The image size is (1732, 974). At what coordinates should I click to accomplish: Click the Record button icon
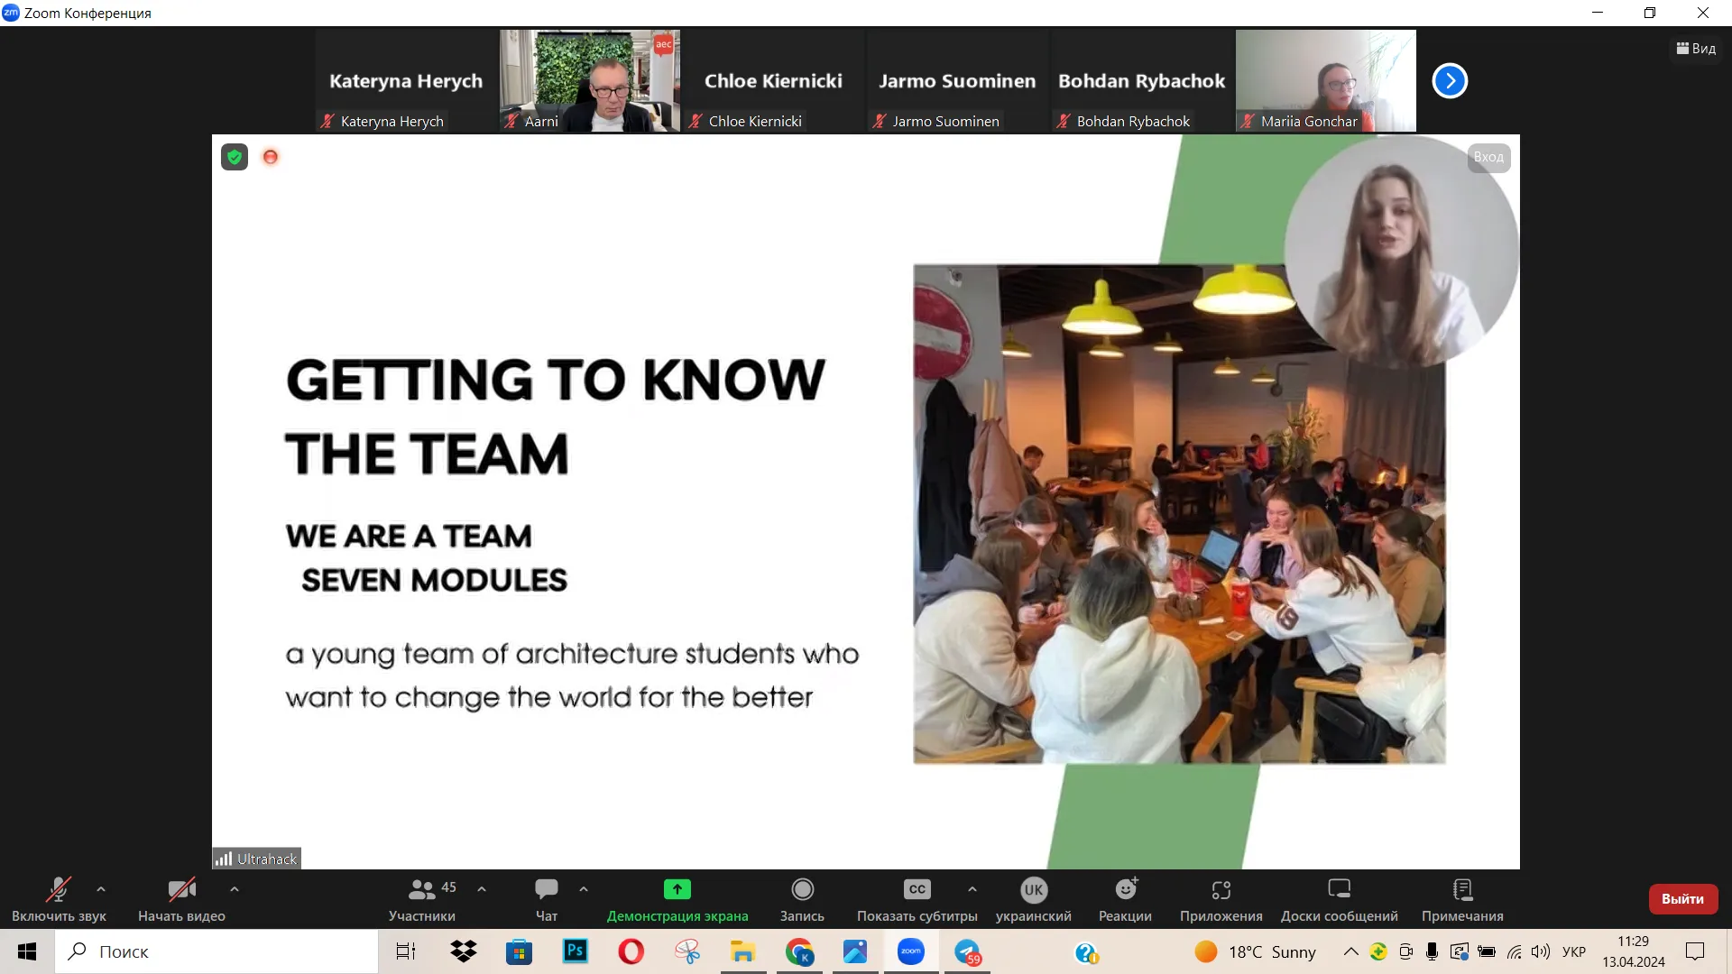[x=802, y=889]
